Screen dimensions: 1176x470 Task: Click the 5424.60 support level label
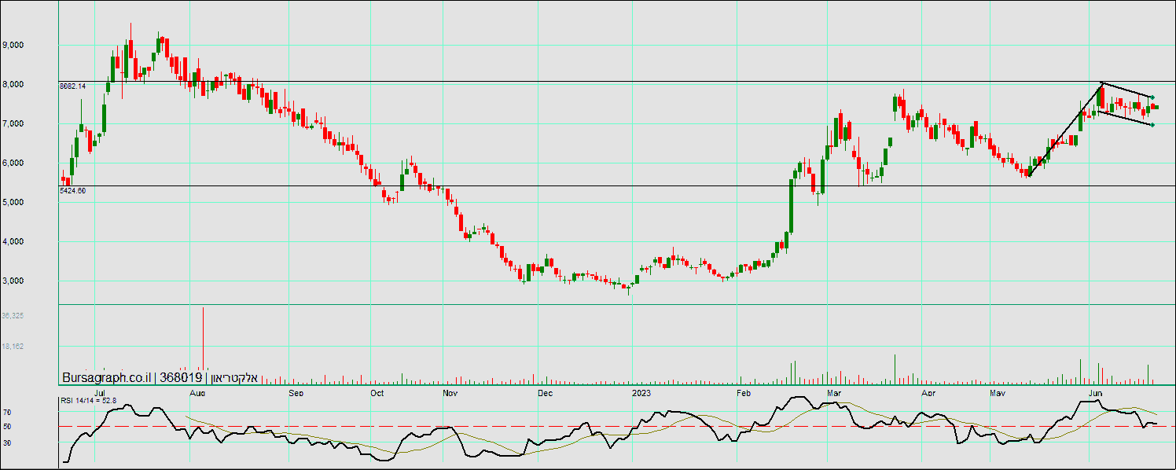point(72,190)
